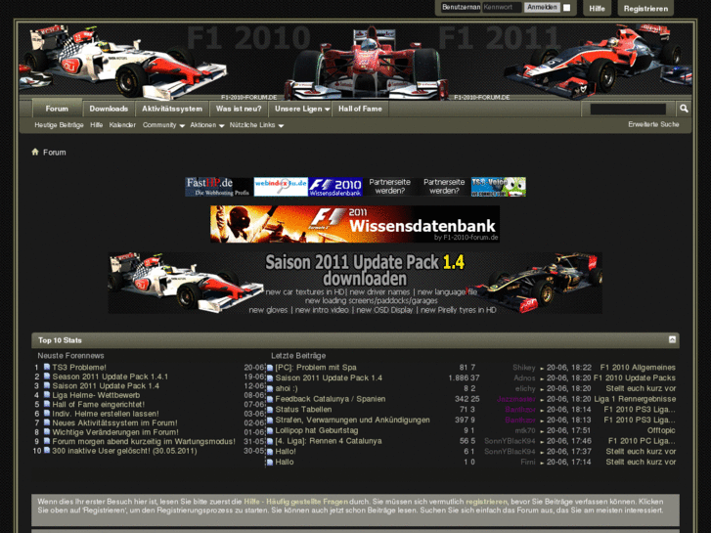Click the Anmelden login button

542,8
